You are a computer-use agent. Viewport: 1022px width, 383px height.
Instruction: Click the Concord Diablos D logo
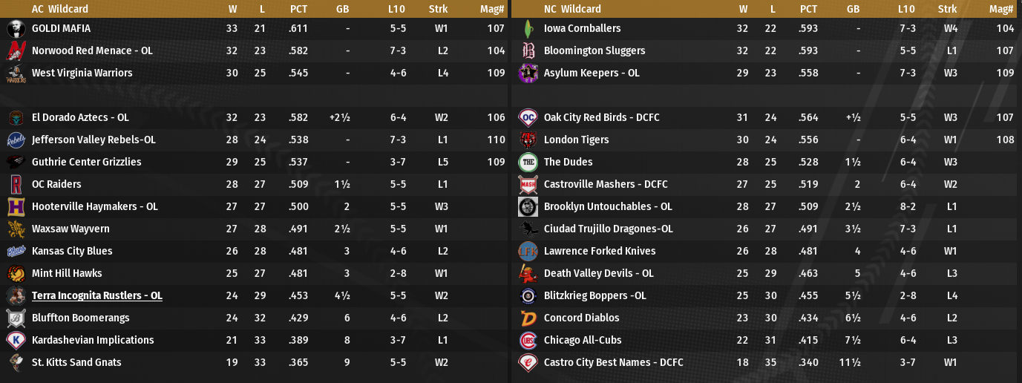[x=528, y=318]
